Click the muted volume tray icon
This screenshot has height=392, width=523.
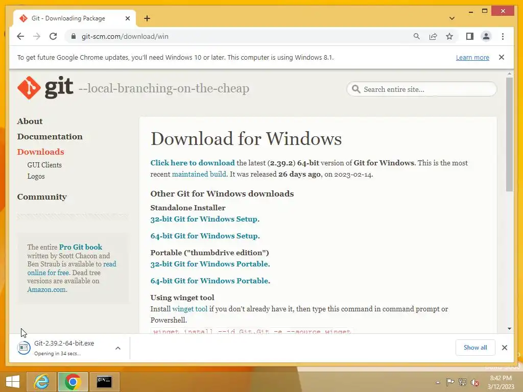[474, 382]
